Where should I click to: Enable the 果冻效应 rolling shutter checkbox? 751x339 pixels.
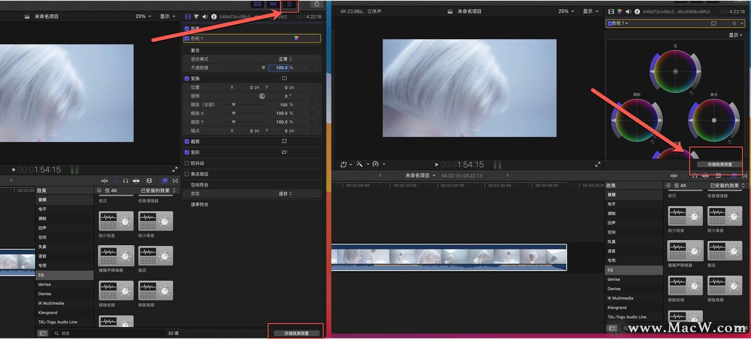pos(187,174)
